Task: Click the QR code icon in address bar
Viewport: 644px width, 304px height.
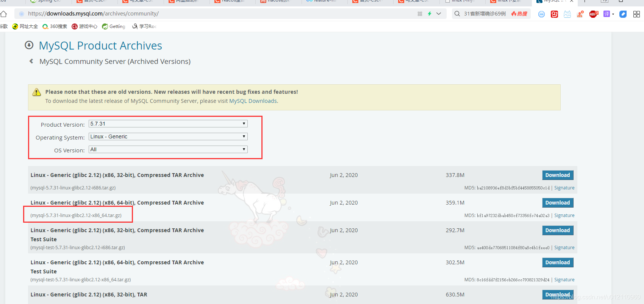Action: pyautogui.click(x=420, y=14)
